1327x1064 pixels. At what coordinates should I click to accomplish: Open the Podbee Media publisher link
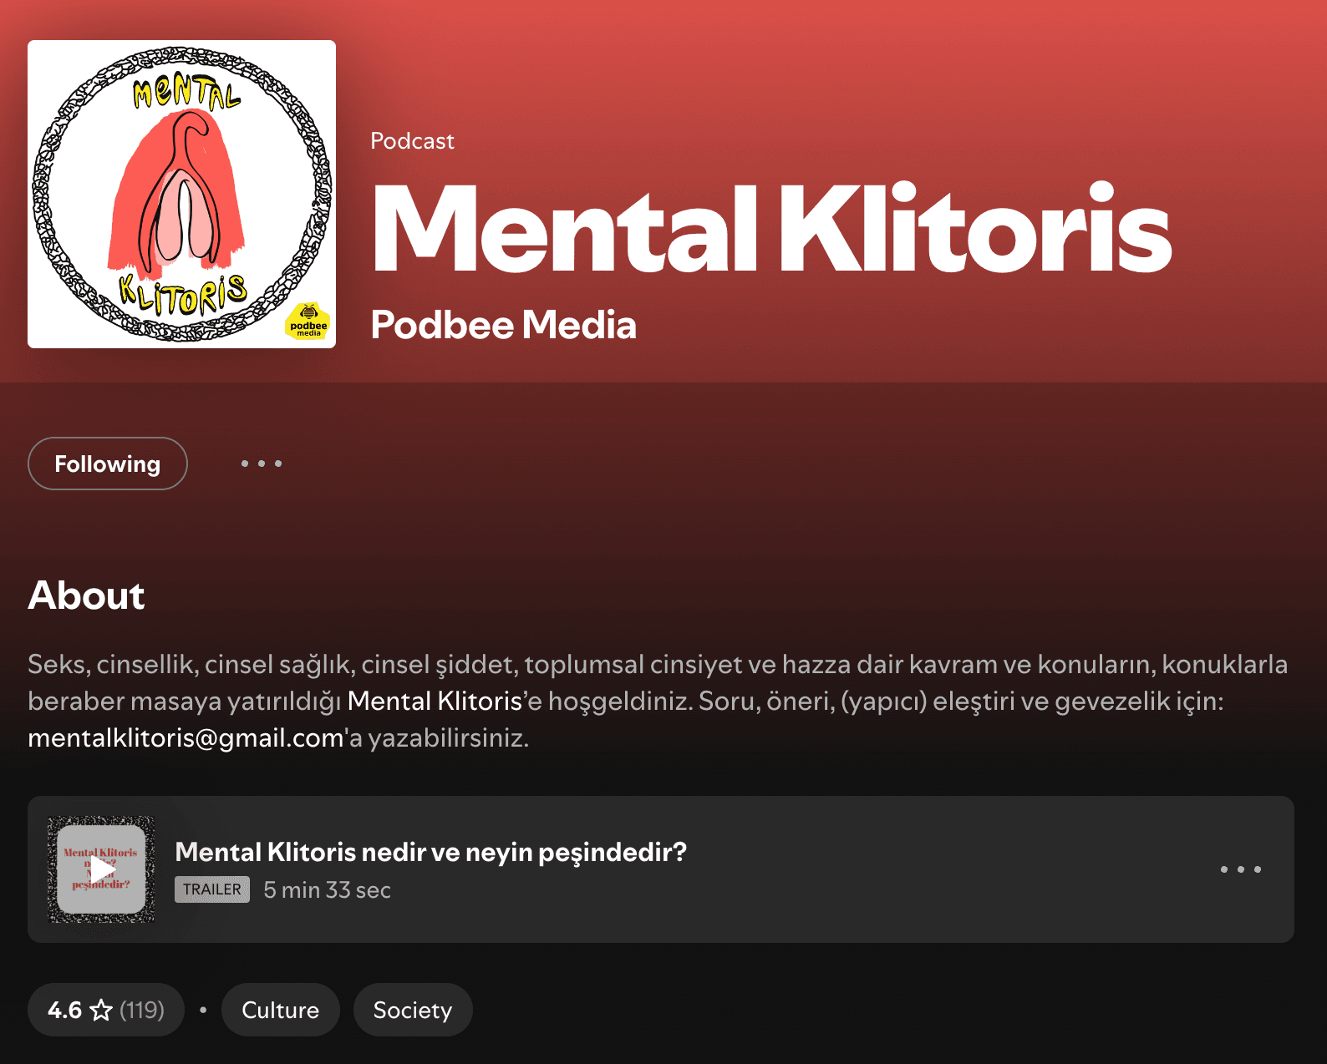[x=503, y=325]
